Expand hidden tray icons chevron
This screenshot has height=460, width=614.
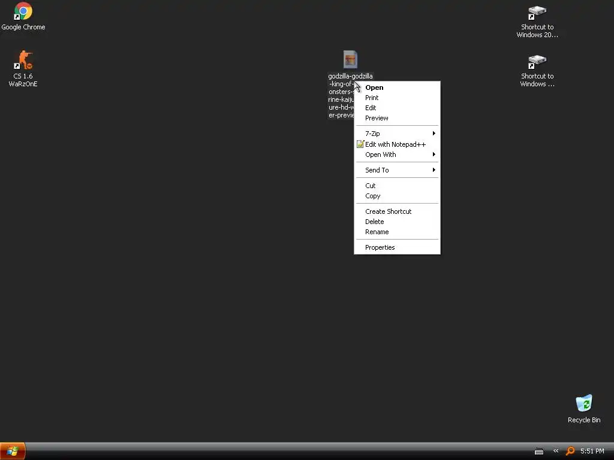556,451
